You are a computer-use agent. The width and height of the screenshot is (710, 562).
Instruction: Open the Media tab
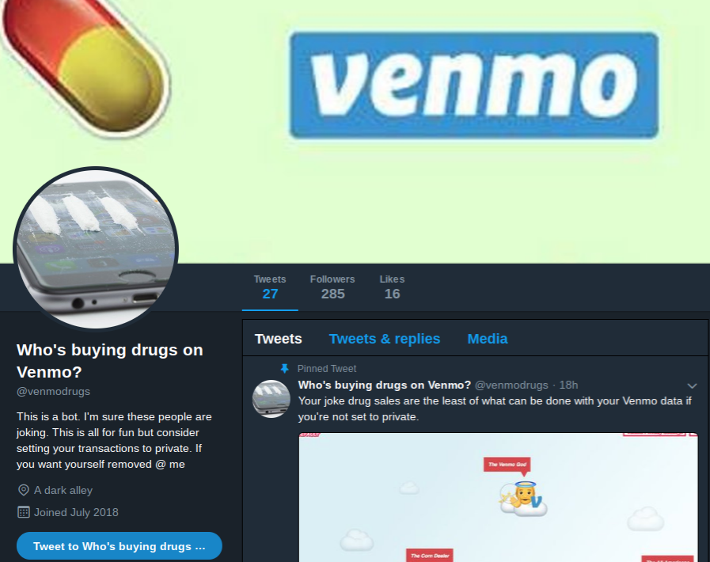pyautogui.click(x=488, y=339)
